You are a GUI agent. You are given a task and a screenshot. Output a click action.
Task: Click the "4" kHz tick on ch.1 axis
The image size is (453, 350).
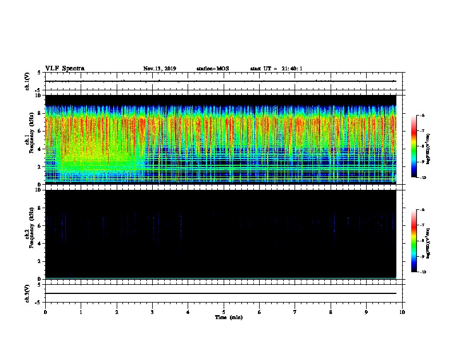pyautogui.click(x=39, y=149)
